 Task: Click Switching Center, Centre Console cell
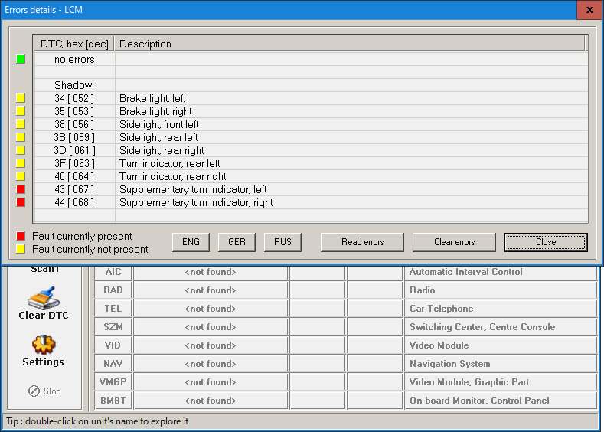click(x=501, y=327)
